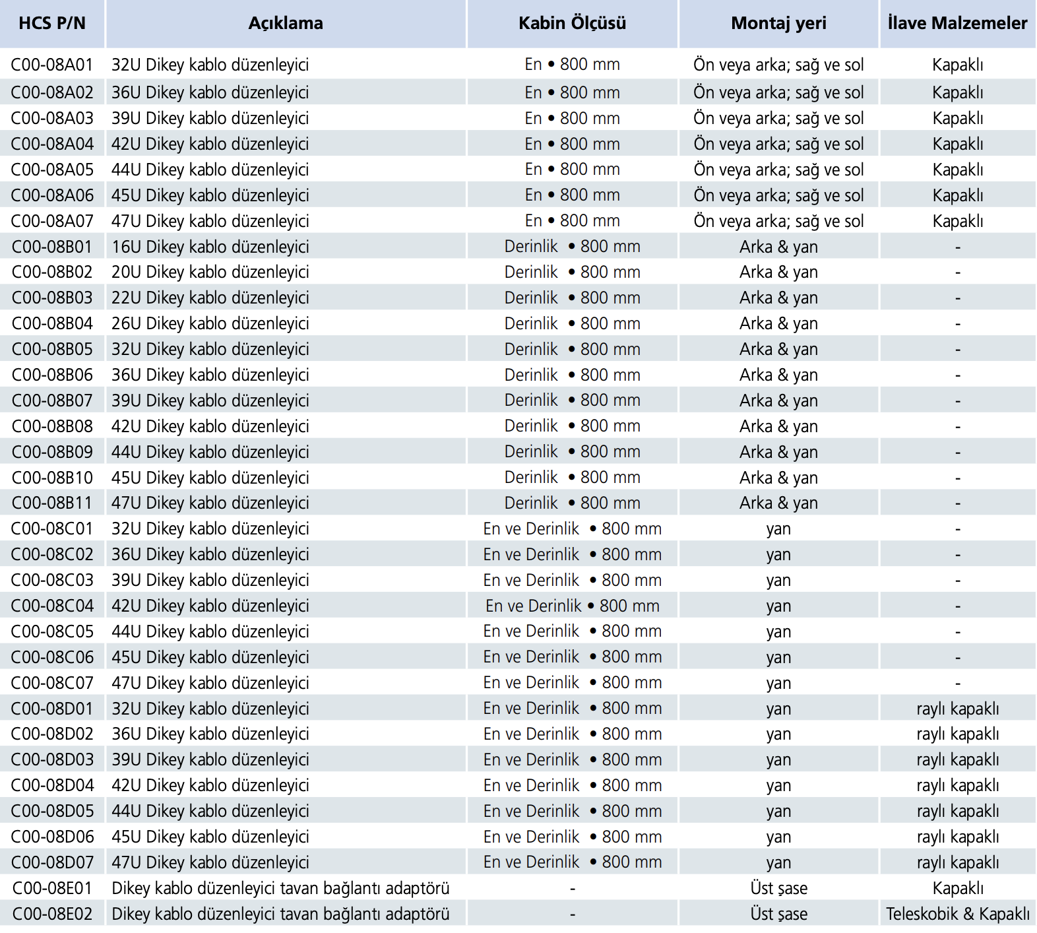1037x933 pixels.
Task: Select part number C00-08E02
Action: point(52,914)
